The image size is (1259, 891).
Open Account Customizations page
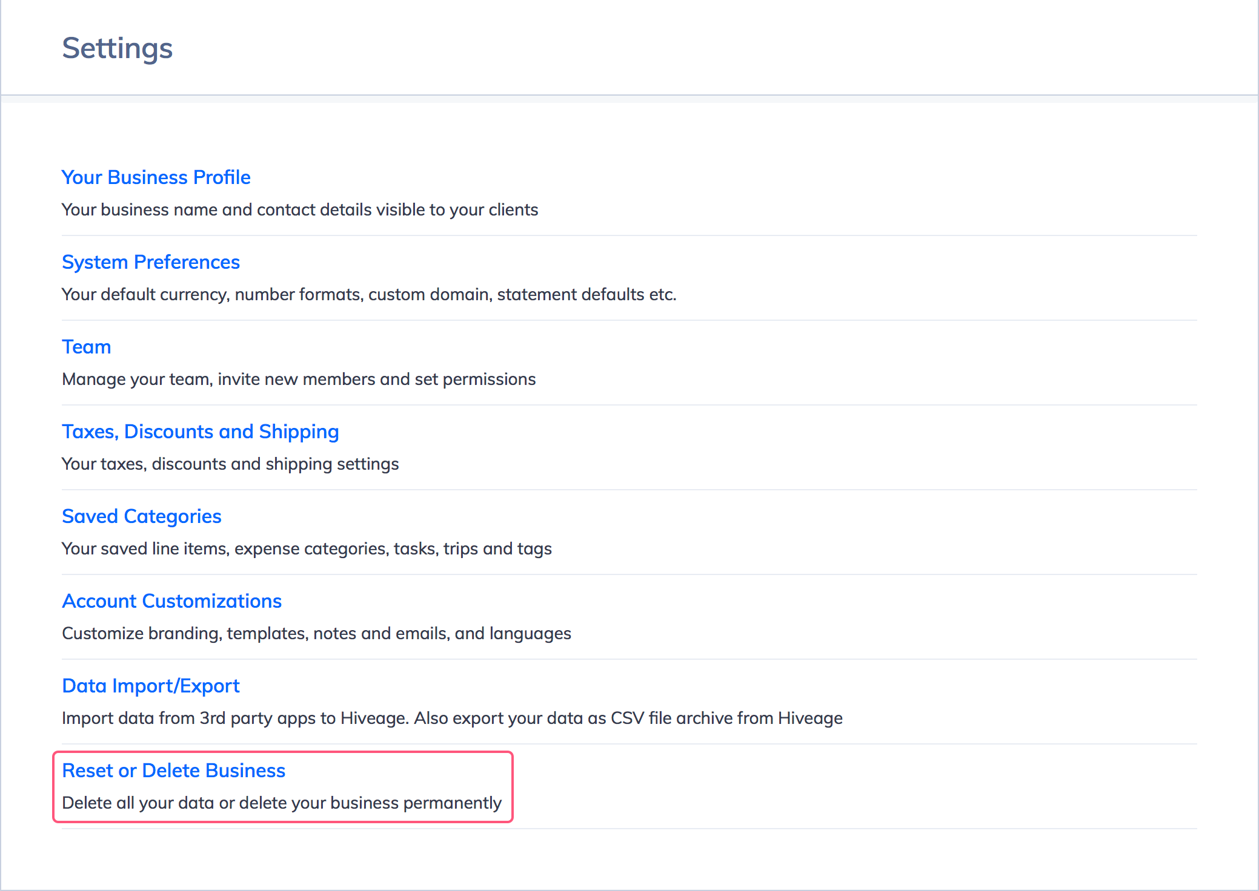click(171, 601)
